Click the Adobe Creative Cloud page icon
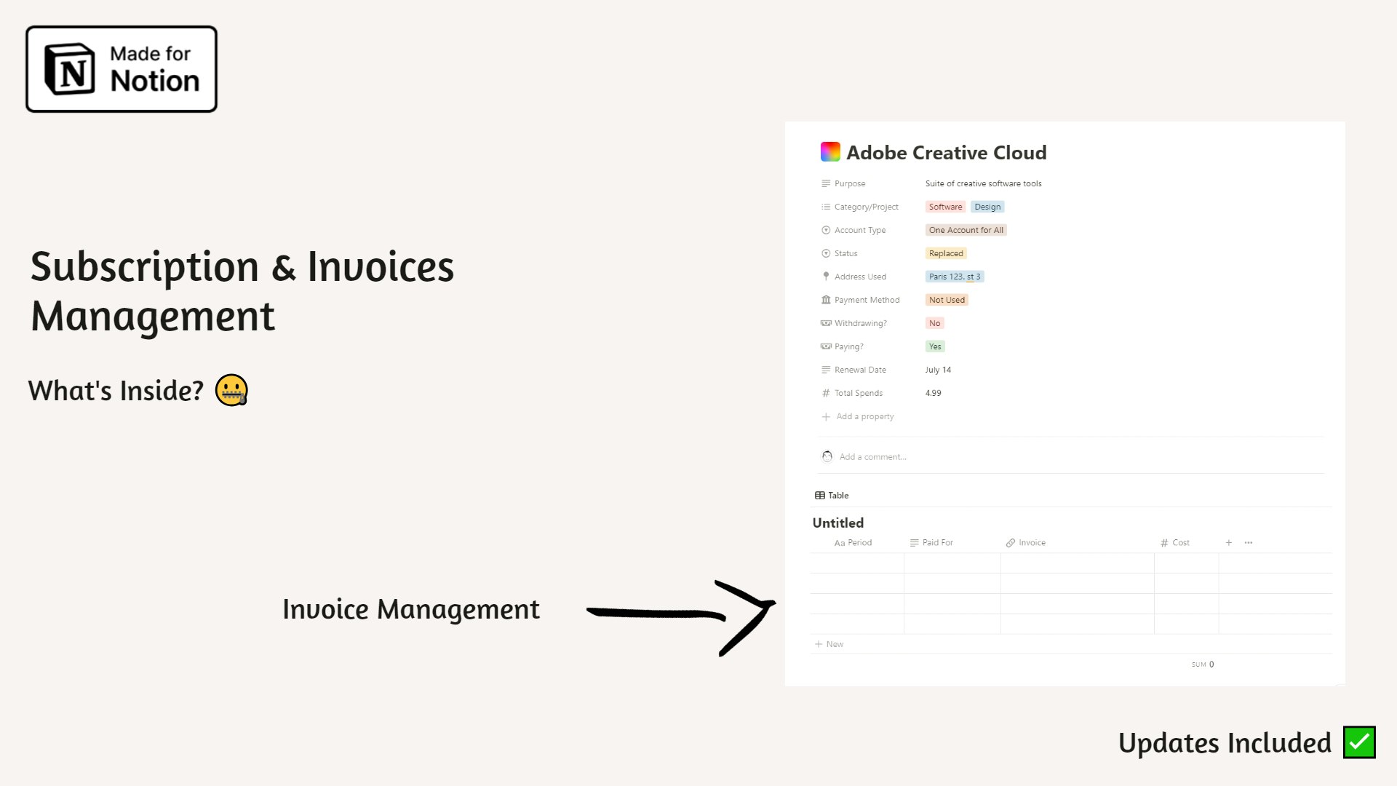The image size is (1397, 786). pos(830,152)
